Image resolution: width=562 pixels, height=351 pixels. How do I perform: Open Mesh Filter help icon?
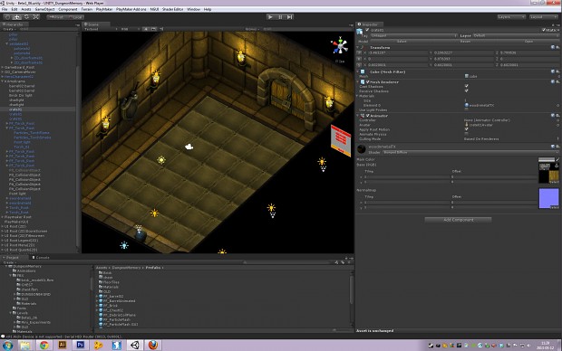coord(553,71)
